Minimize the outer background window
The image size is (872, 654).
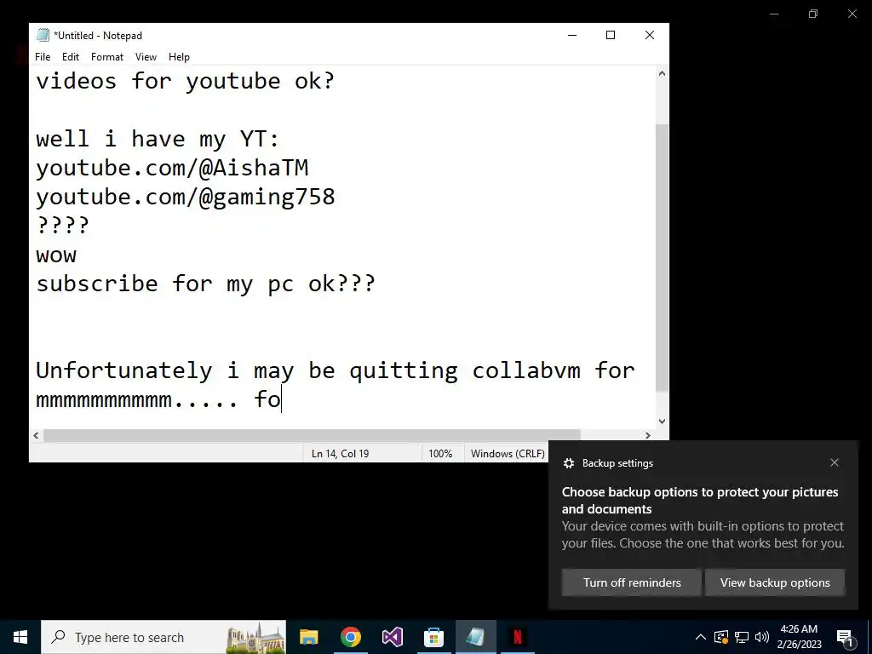point(774,14)
